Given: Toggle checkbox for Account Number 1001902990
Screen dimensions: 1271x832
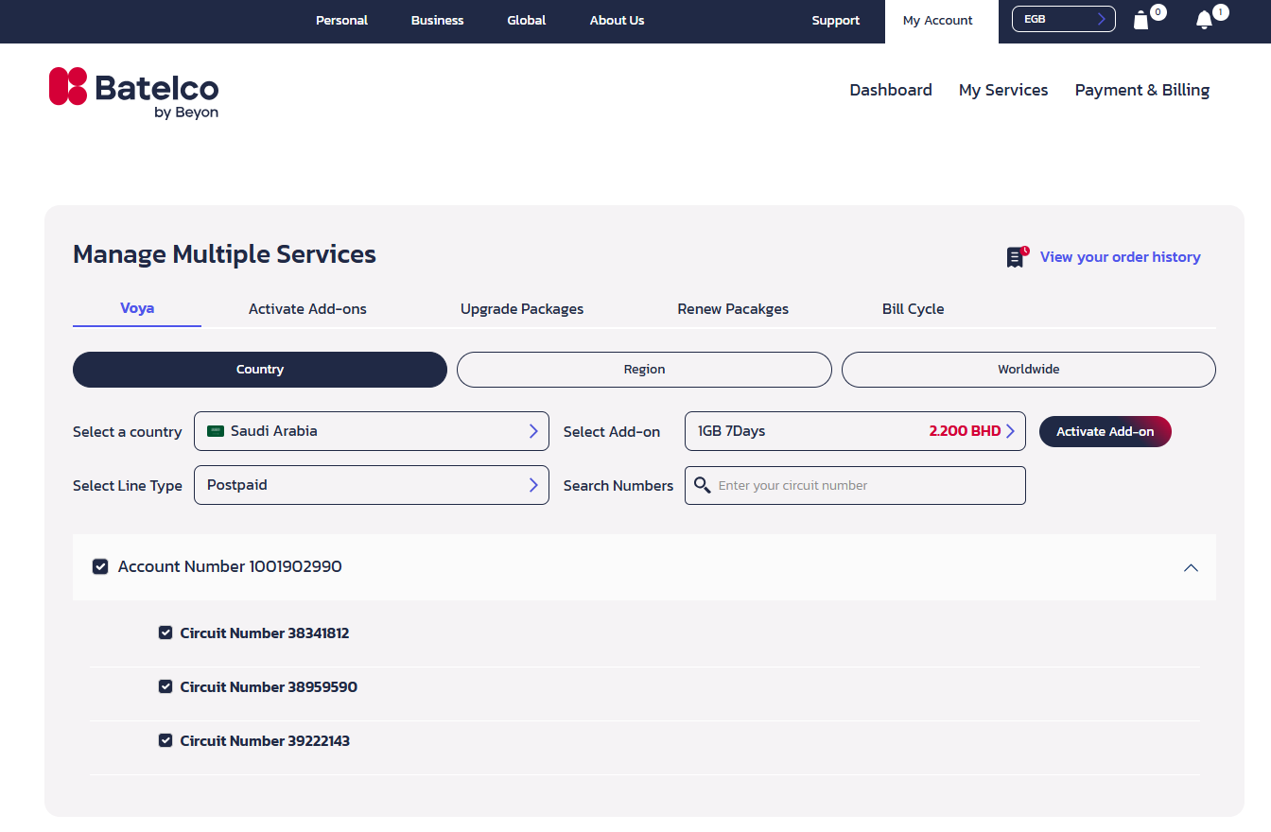Looking at the screenshot, I should pyautogui.click(x=99, y=566).
